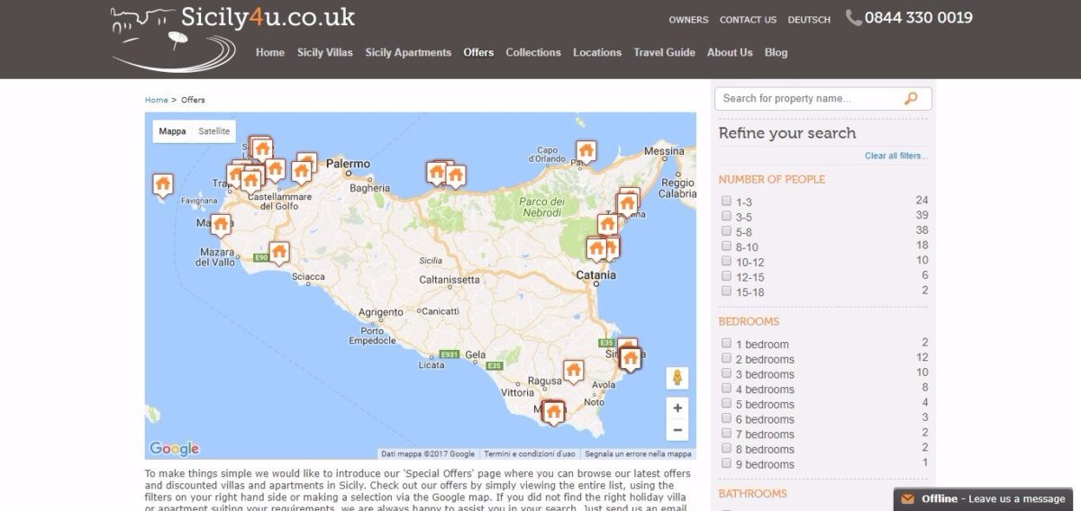
Task: Select the house marker near Ragusa
Action: coord(573,369)
